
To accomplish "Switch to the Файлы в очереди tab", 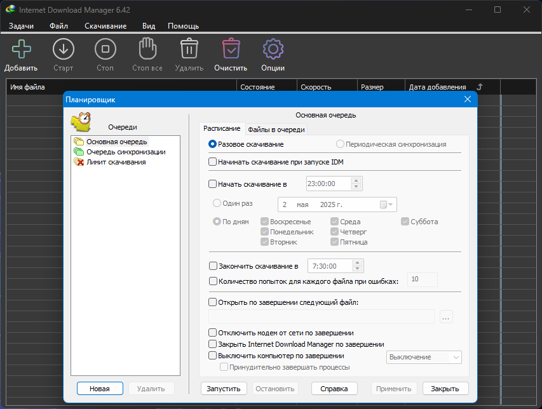I will pyautogui.click(x=276, y=130).
